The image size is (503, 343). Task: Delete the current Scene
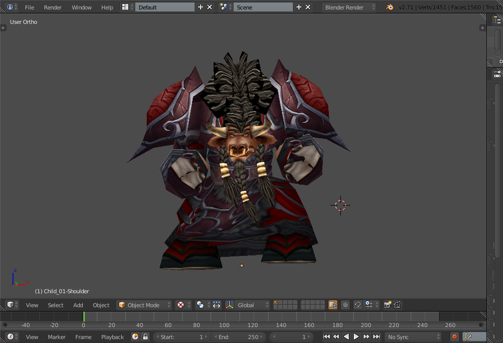pos(307,7)
